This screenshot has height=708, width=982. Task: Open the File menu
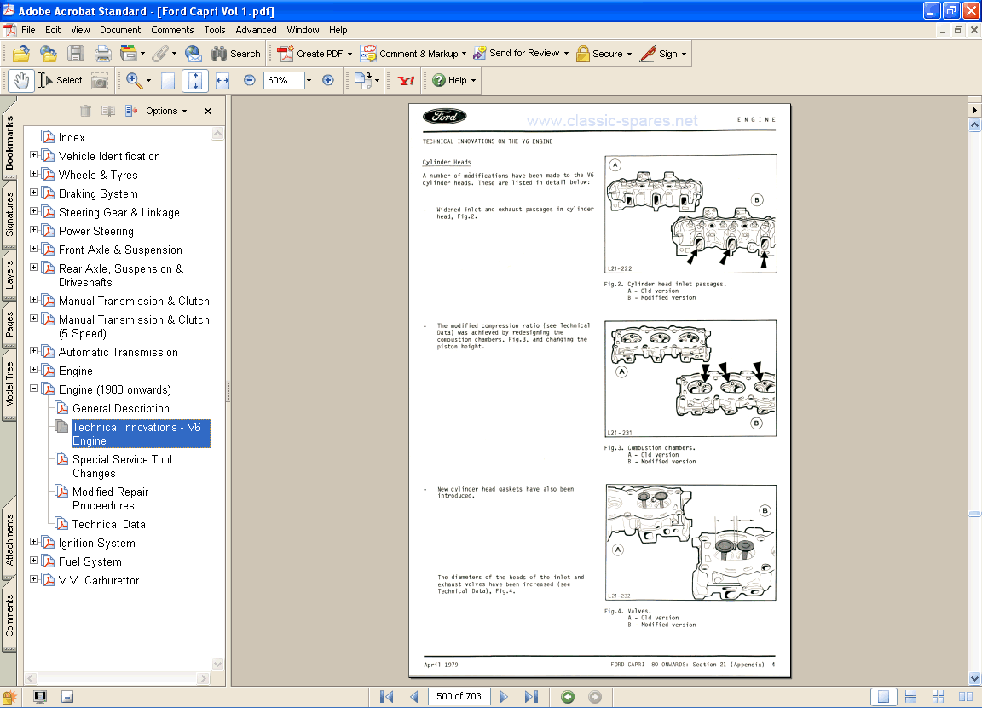28,30
